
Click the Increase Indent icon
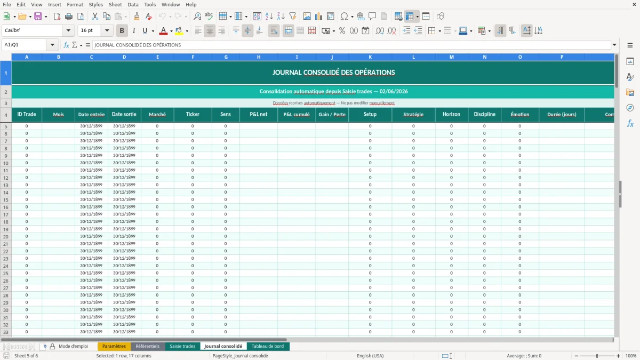point(406,31)
